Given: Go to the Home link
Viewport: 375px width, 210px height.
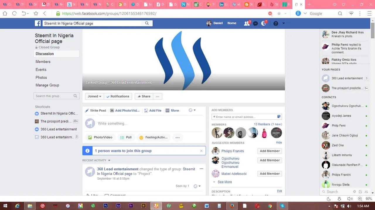Looking at the screenshot, I should point(232,23).
